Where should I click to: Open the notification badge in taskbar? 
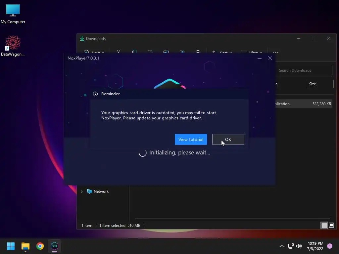(330, 246)
